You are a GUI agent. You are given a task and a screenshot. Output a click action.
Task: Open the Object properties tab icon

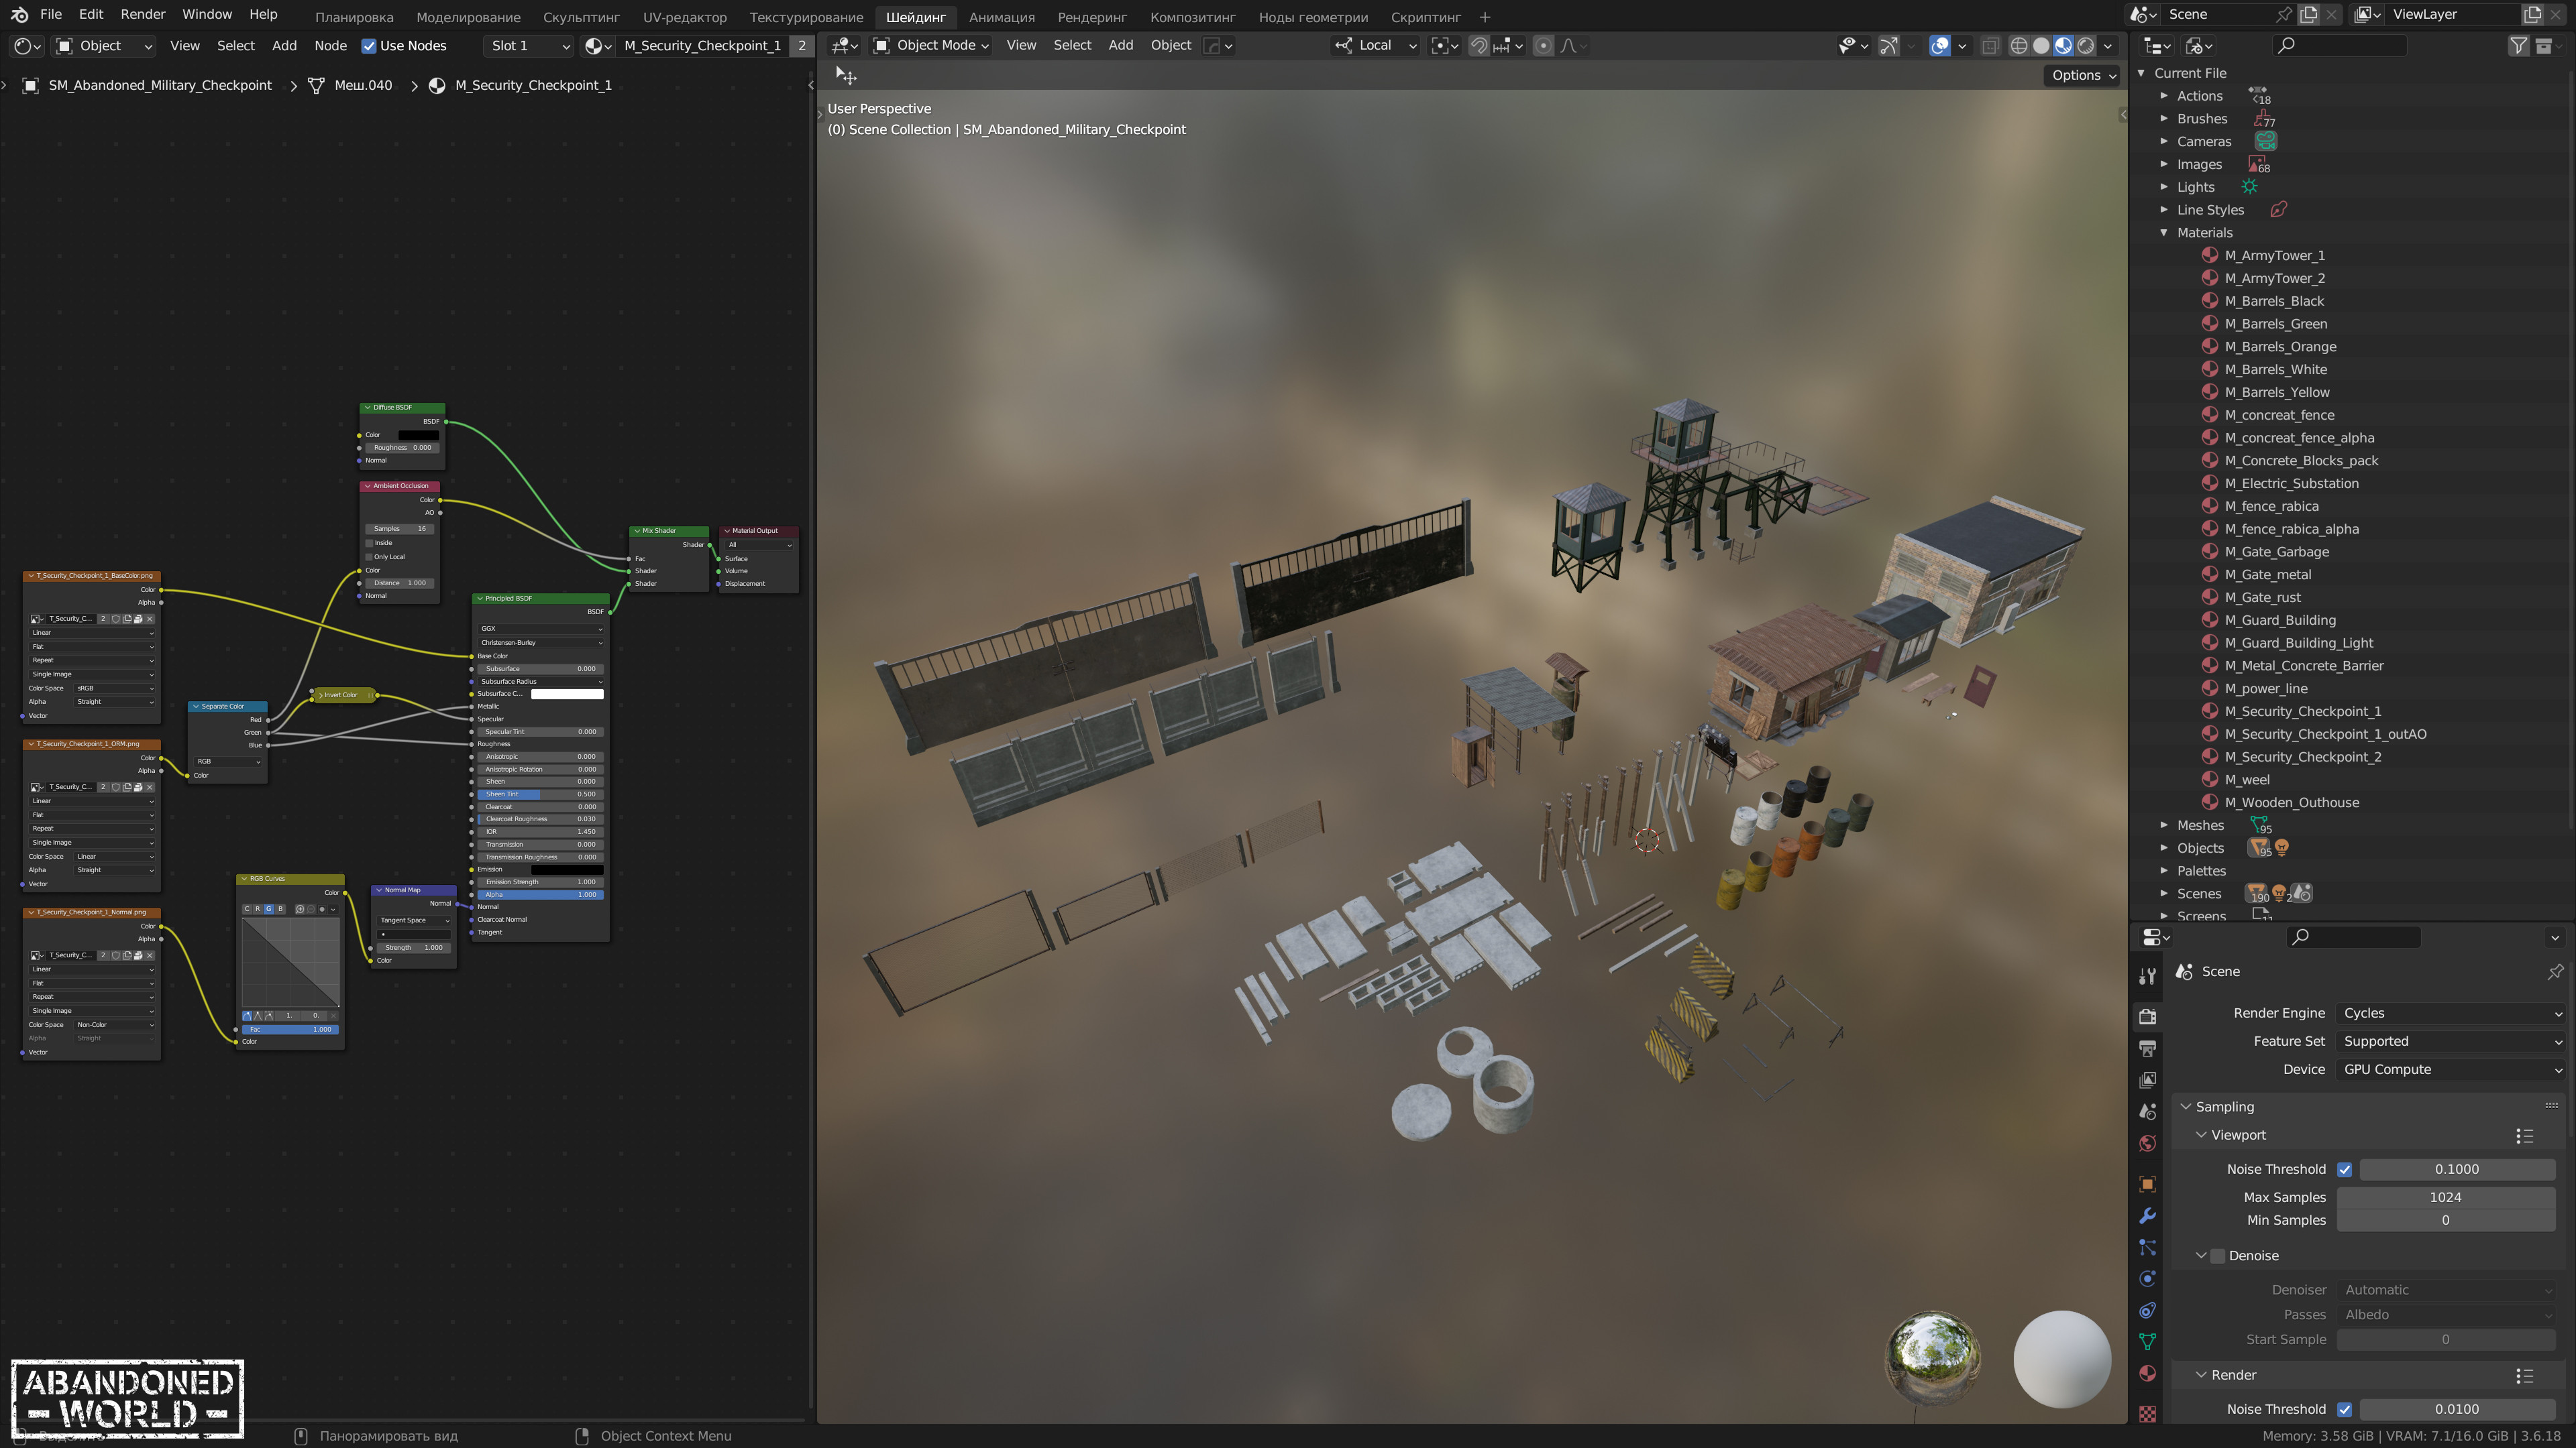click(2147, 1184)
